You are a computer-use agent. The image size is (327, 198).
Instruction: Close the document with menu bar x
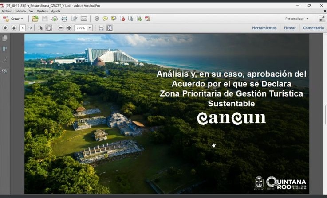[325, 11]
